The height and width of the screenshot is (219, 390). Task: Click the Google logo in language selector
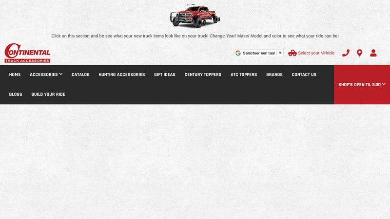click(238, 53)
